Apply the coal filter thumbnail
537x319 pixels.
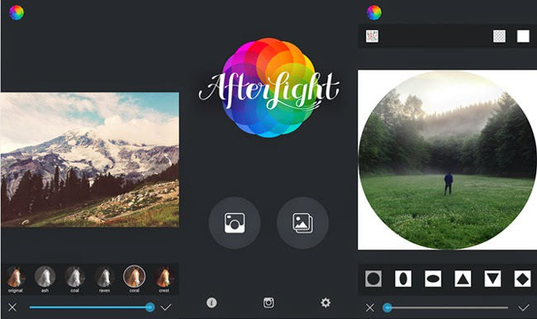[x=74, y=279]
